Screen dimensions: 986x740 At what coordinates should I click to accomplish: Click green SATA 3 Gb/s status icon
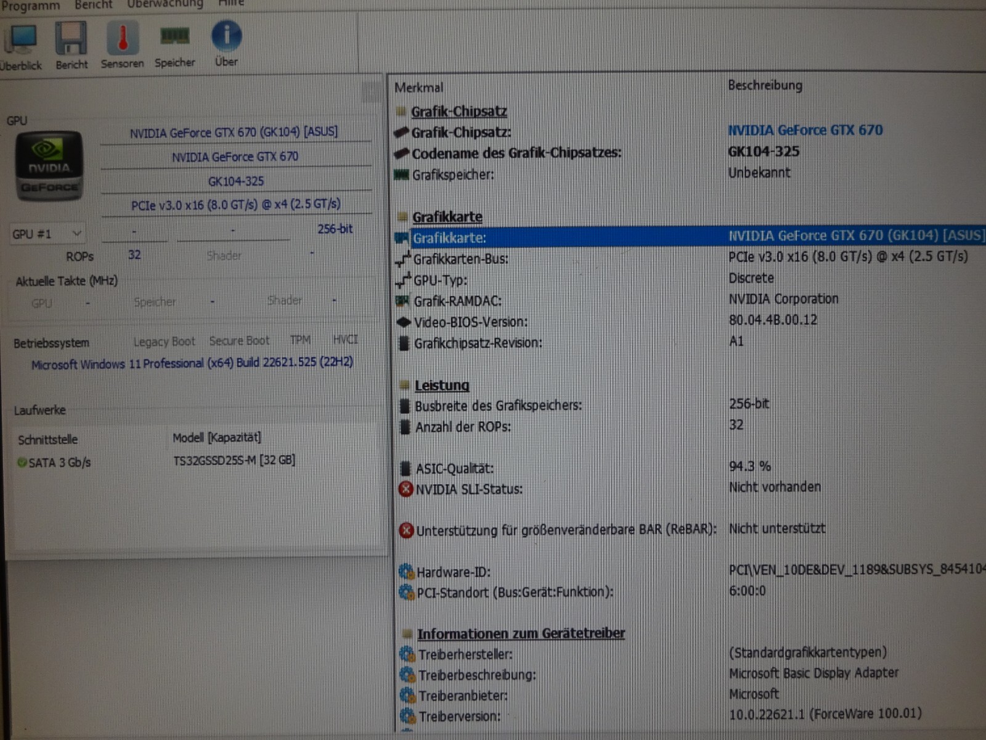pos(22,462)
